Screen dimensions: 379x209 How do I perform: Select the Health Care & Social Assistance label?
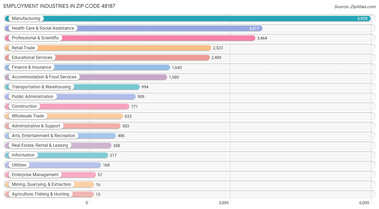[43, 28]
